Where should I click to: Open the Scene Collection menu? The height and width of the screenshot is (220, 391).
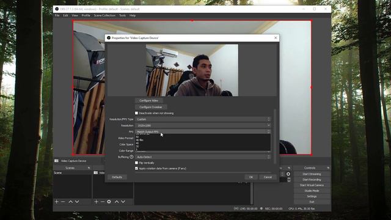(x=104, y=15)
